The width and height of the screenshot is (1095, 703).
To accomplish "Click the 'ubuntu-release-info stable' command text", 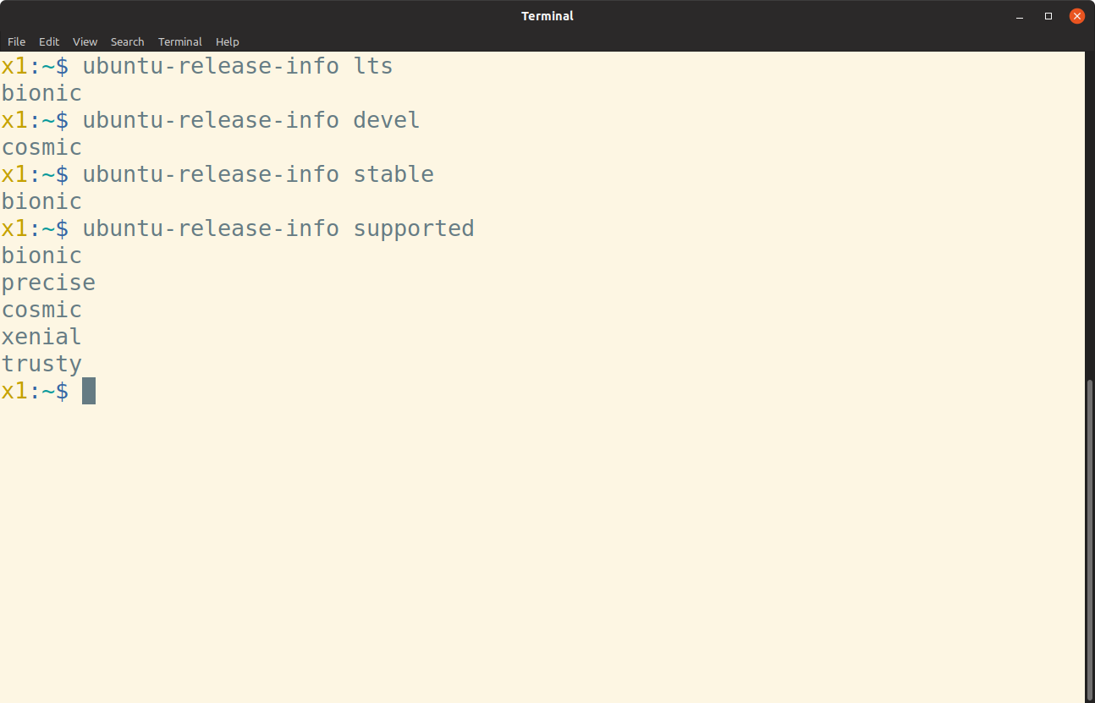I will 258,174.
